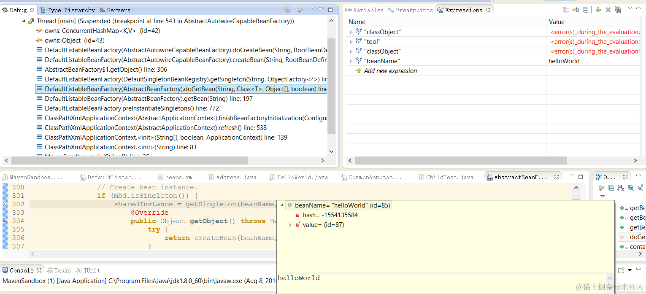Open CommonAnnotat... editor tab
The image size is (646, 294).
pos(371,178)
